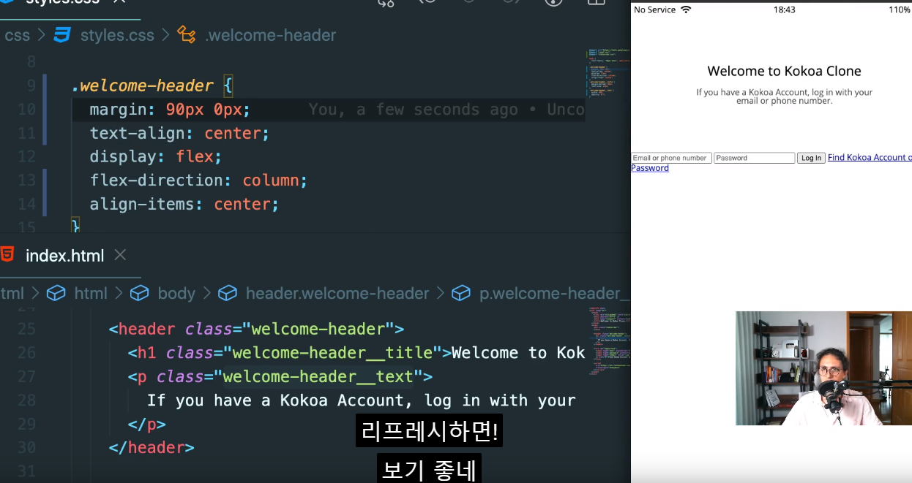Expand chevron between css and styles.css breadcrumb
912x483 pixels.
tap(42, 35)
